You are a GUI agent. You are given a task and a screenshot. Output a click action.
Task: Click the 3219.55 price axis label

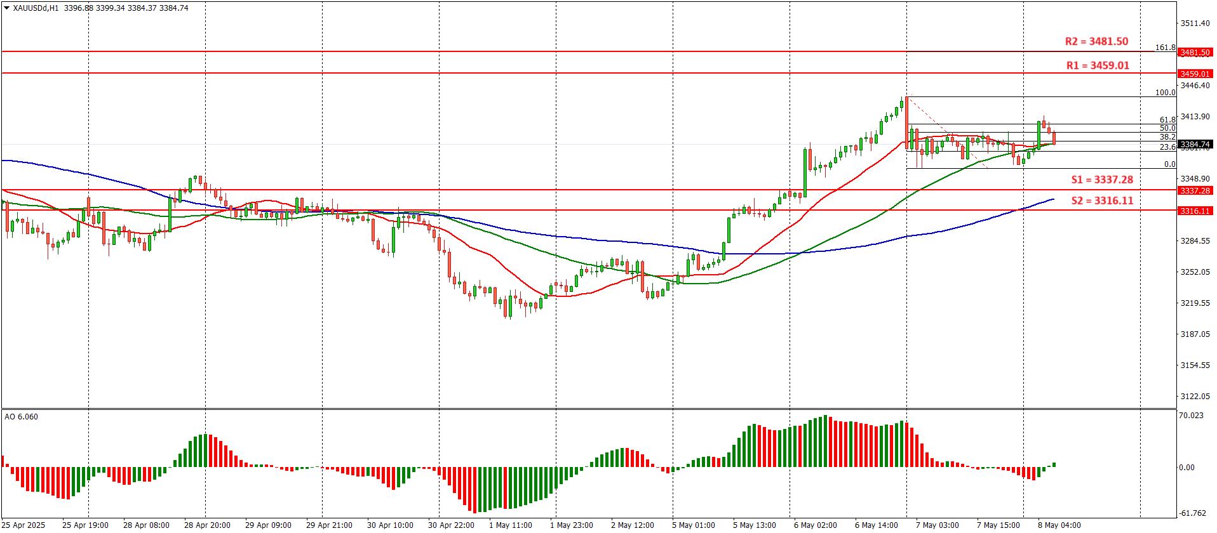[x=1194, y=303]
